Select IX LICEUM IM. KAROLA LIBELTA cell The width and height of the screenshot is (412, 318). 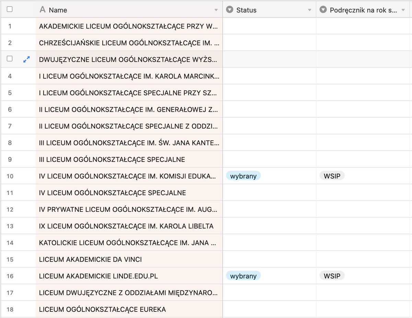(x=129, y=226)
